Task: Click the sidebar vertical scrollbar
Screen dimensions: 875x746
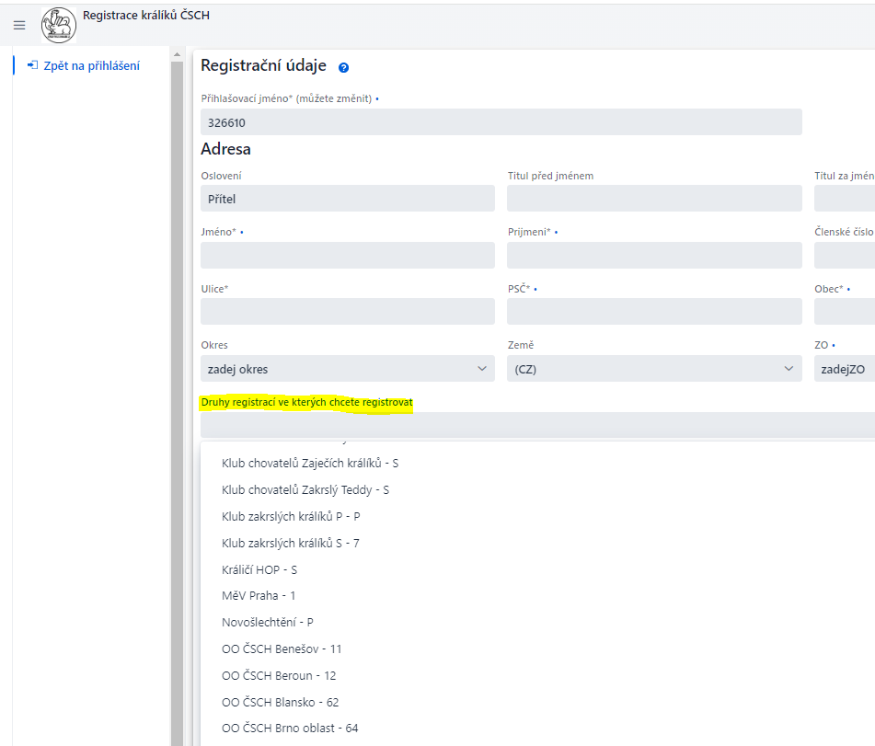Action: [x=177, y=396]
